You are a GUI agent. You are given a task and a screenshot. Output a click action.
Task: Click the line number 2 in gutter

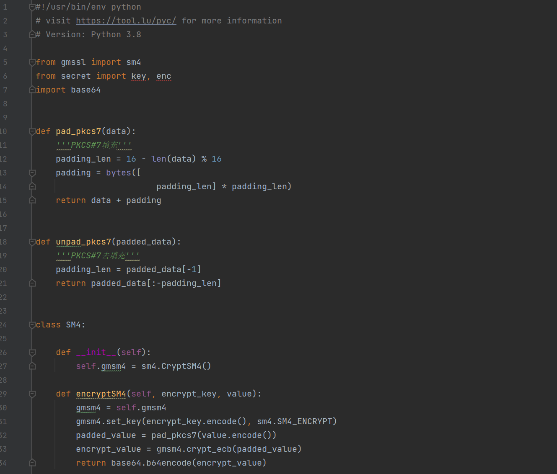coord(5,21)
